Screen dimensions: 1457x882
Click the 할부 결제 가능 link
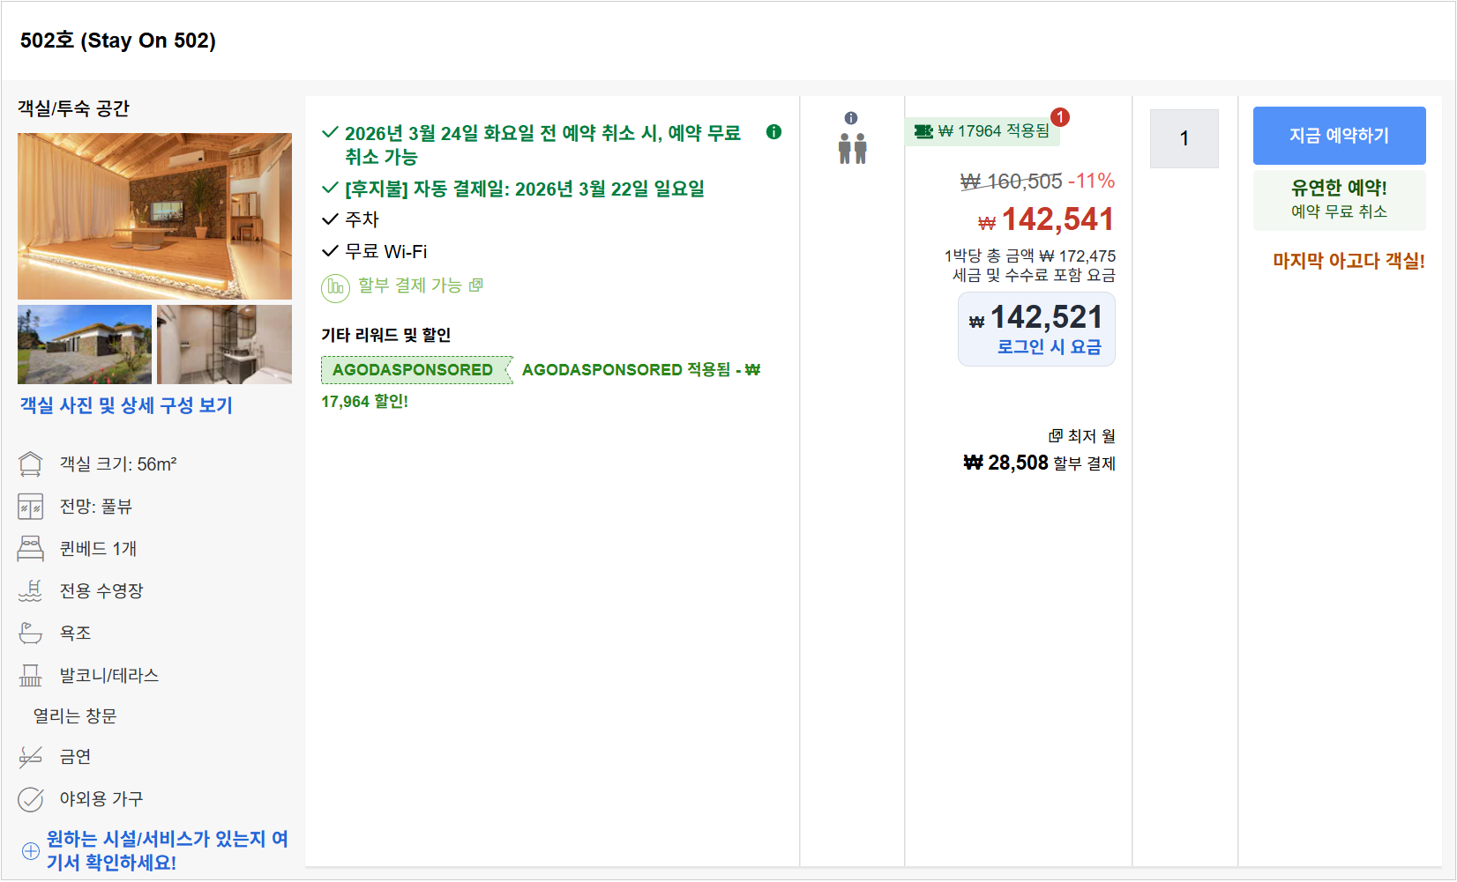click(410, 285)
